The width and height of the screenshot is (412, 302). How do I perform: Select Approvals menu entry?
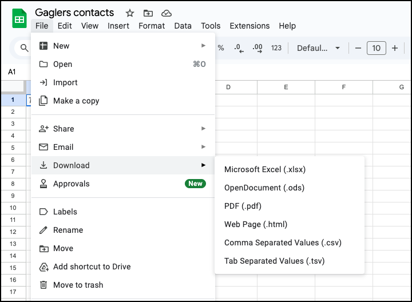123,184
